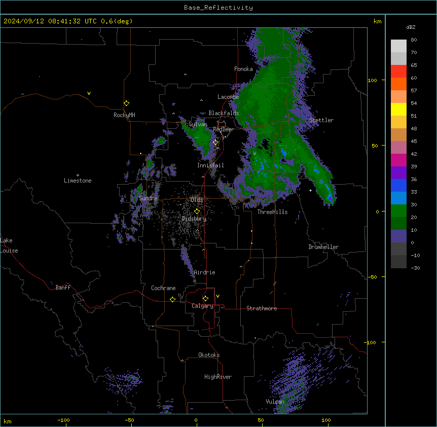Click the yellow V marker east of Calgary
The width and height of the screenshot is (437, 427).
tap(217, 296)
